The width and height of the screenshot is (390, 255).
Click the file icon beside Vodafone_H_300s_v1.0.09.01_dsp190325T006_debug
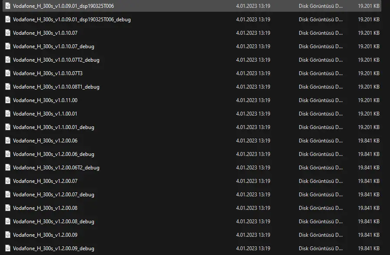(8, 19)
